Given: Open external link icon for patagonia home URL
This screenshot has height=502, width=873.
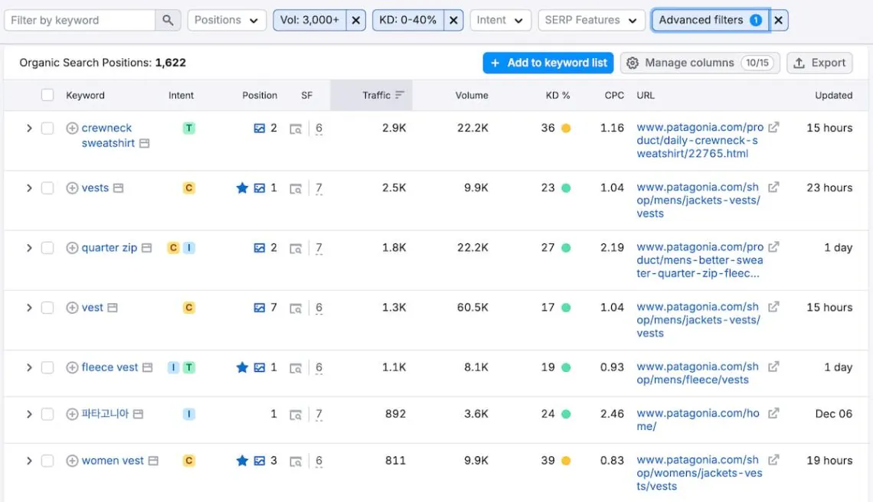Looking at the screenshot, I should (x=773, y=413).
